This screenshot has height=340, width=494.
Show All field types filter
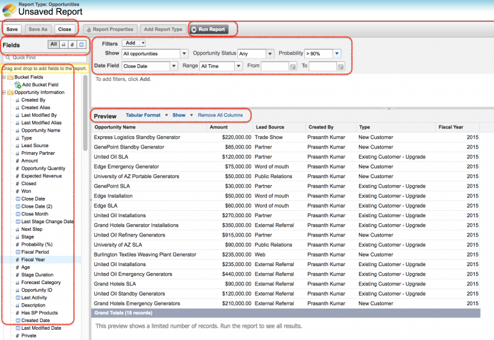click(x=53, y=44)
